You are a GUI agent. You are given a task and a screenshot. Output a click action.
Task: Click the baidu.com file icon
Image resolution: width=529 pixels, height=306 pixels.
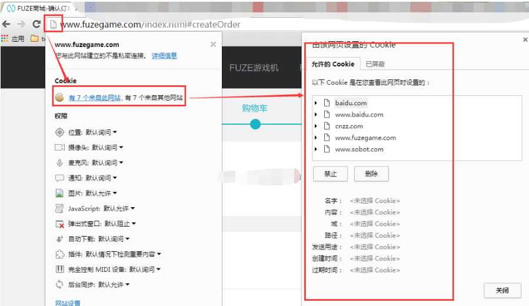click(x=327, y=102)
